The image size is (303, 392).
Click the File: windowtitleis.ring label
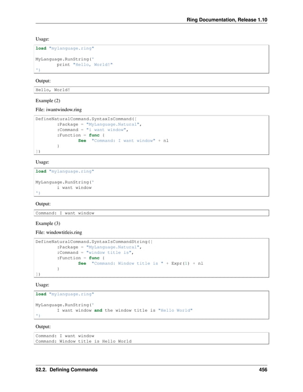tap(59, 232)
